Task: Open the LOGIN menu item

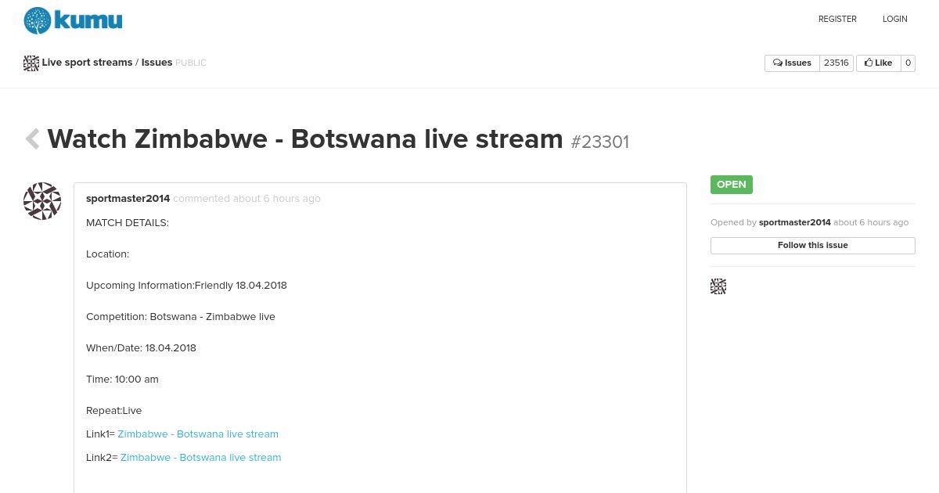Action: [x=894, y=19]
